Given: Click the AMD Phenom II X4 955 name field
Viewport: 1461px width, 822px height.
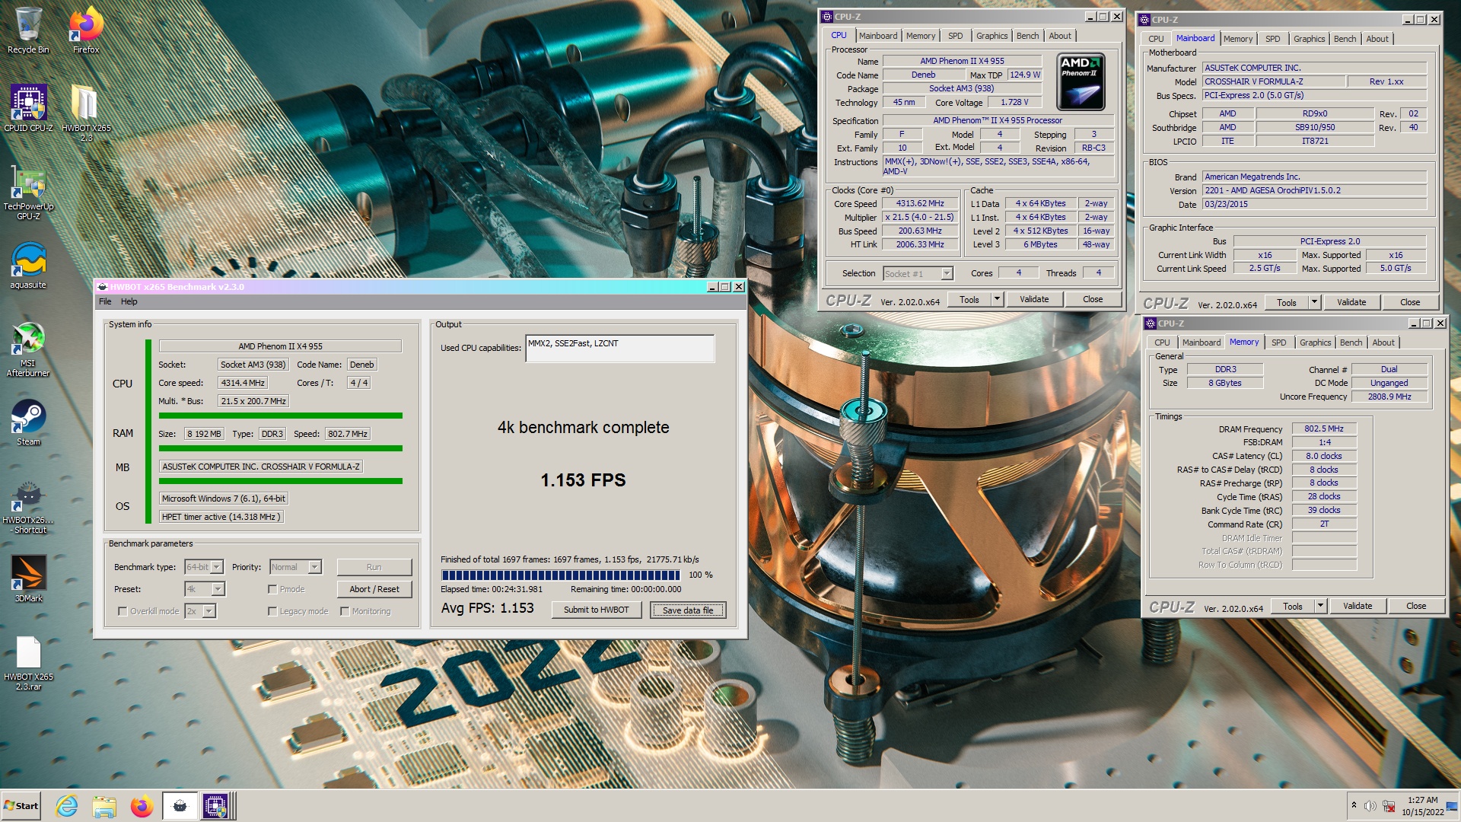Looking at the screenshot, I should tap(962, 61).
